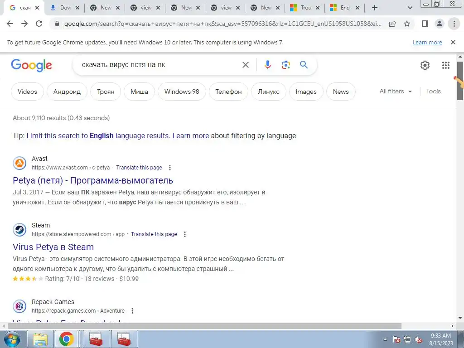Open Google quick settings gear
This screenshot has height=348, width=464.
[x=425, y=65]
